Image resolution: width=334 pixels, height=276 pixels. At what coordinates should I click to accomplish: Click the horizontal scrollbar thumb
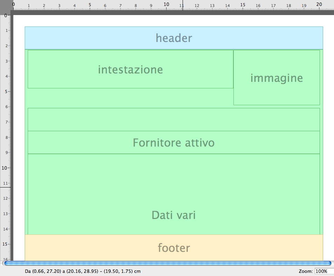pyautogui.click(x=168, y=263)
